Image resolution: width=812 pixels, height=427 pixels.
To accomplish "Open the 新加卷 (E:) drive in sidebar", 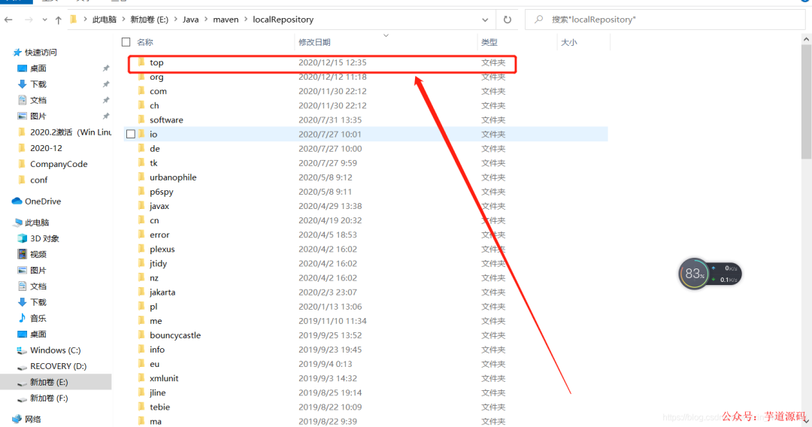I will pos(49,383).
